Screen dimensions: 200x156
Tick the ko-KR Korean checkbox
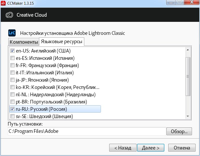12,87
